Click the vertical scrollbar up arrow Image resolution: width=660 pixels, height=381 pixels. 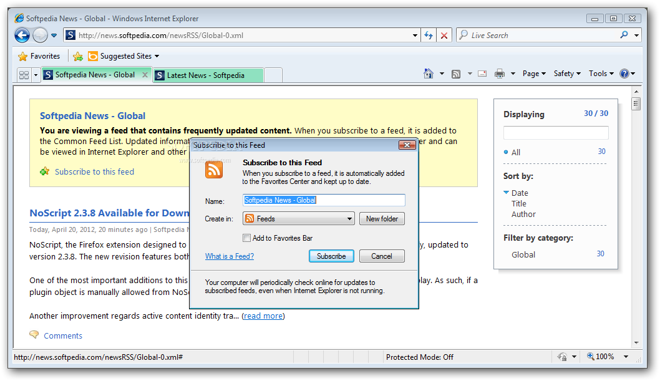(x=636, y=91)
